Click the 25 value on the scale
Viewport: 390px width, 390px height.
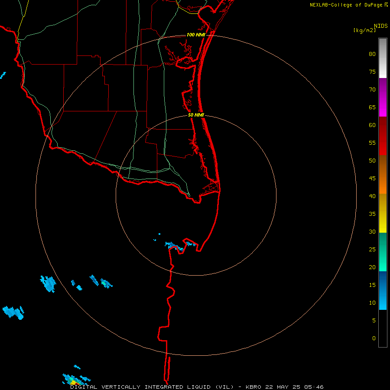click(x=372, y=250)
